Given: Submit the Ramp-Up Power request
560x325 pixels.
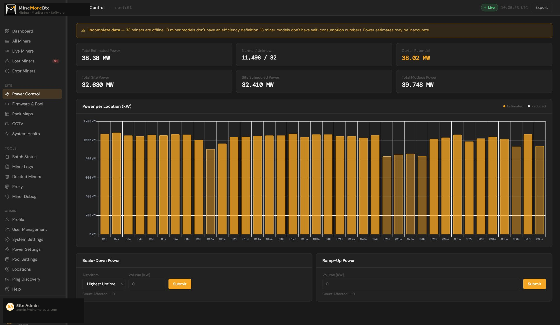Looking at the screenshot, I should 534,284.
